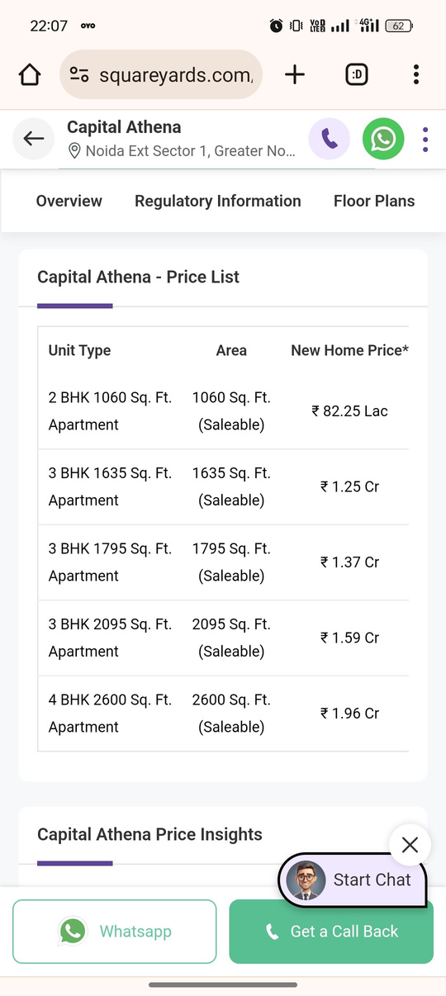Tap the site info icon in address bar

pyautogui.click(x=79, y=75)
